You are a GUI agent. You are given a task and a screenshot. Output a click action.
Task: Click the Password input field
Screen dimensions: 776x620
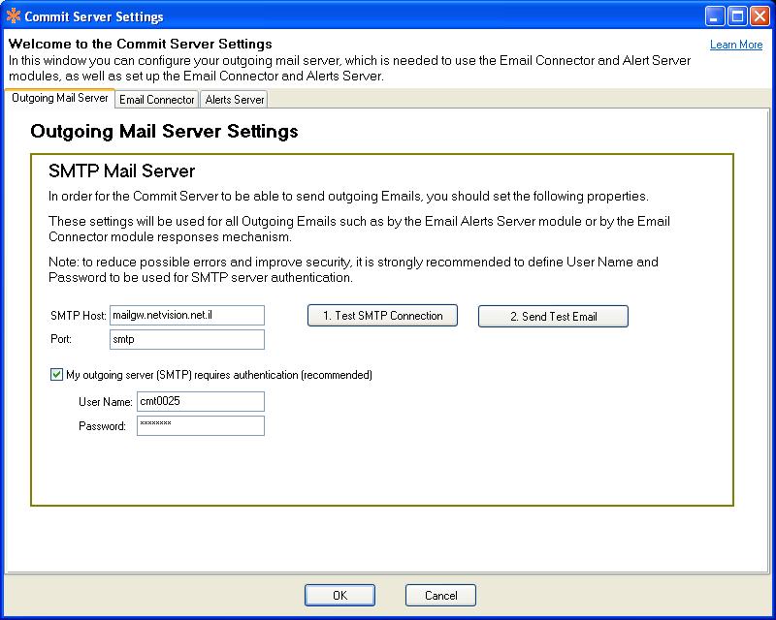click(200, 426)
